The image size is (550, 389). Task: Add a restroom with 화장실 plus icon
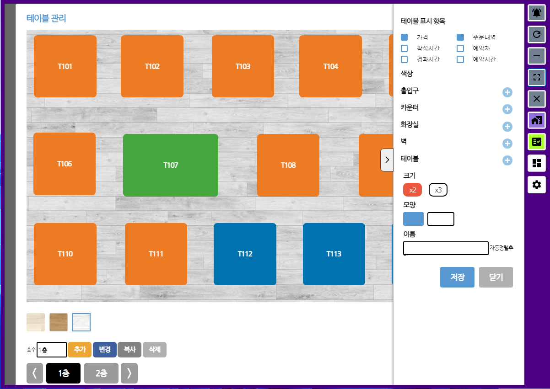click(507, 127)
